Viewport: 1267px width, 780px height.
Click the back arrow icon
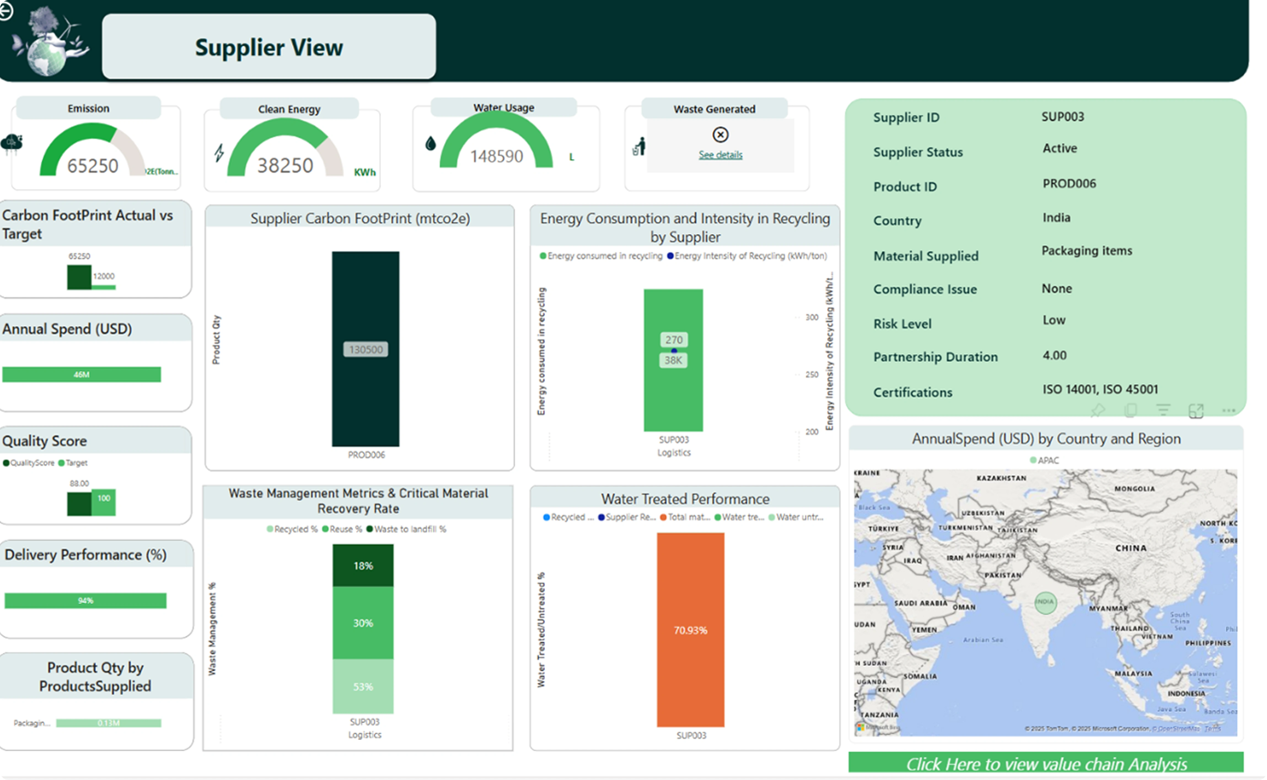click(5, 11)
